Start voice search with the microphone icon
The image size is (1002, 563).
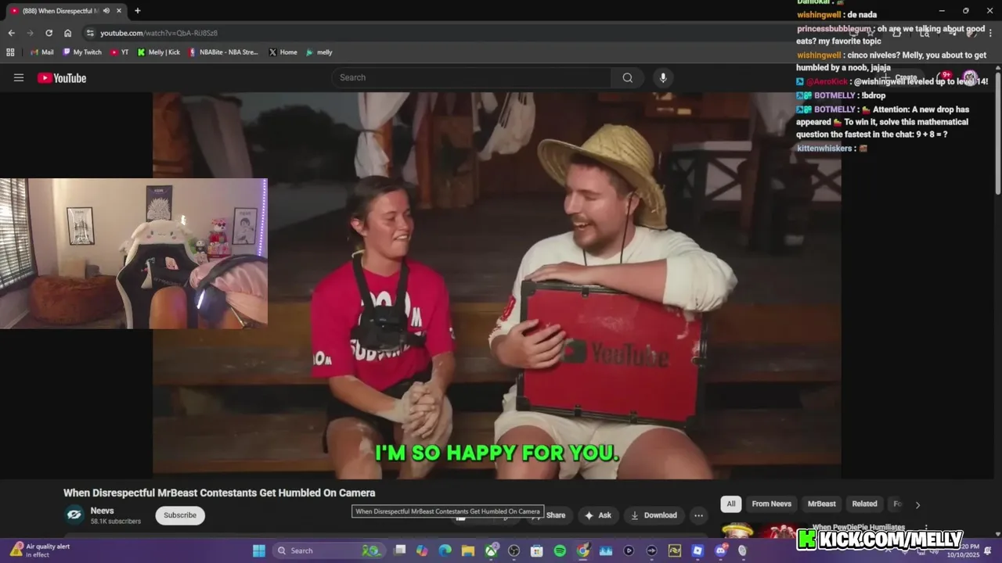(663, 77)
